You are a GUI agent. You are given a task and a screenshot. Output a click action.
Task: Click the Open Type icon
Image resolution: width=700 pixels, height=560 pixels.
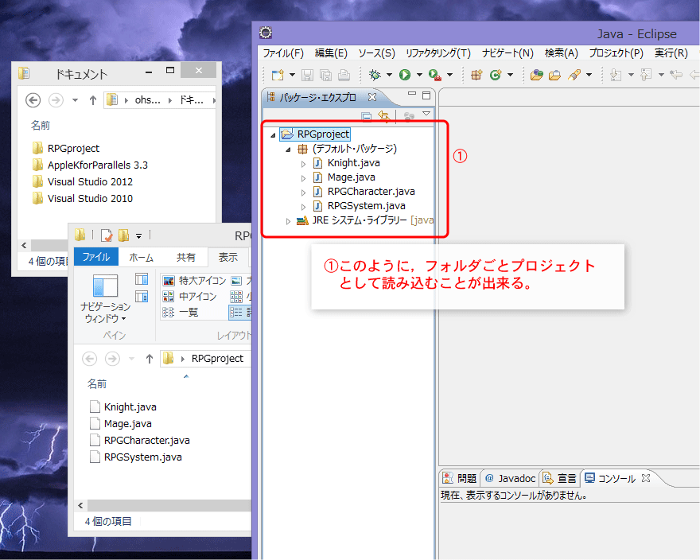click(536, 75)
